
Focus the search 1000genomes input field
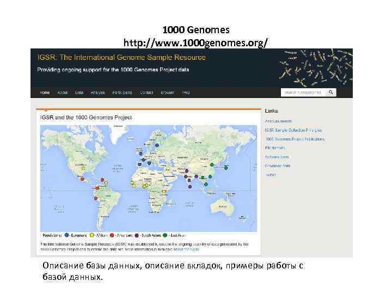pyautogui.click(x=303, y=93)
